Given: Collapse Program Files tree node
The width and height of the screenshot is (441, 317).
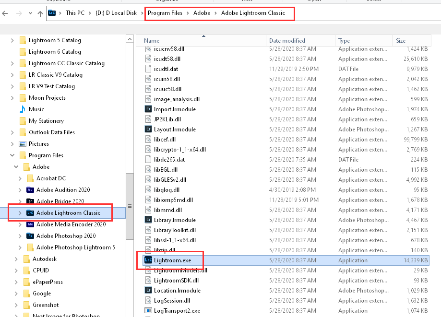Looking at the screenshot, I should 12,155.
